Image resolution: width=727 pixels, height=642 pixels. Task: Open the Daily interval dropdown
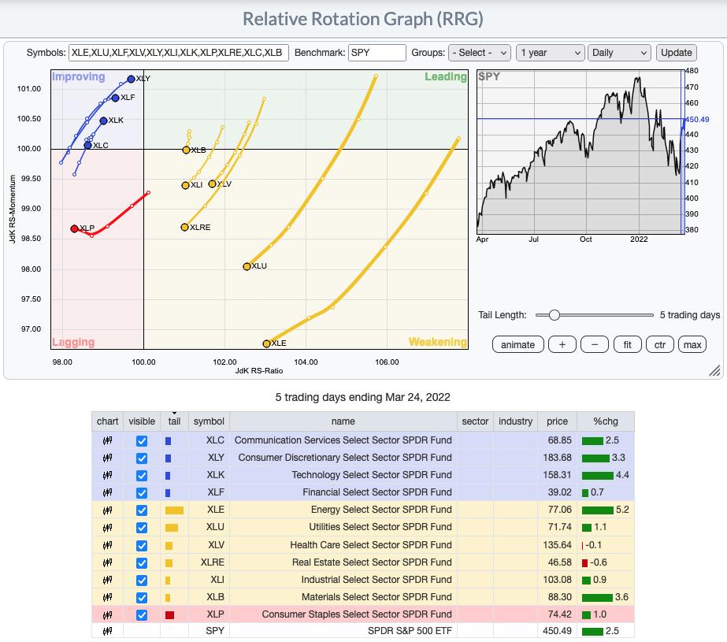(619, 53)
